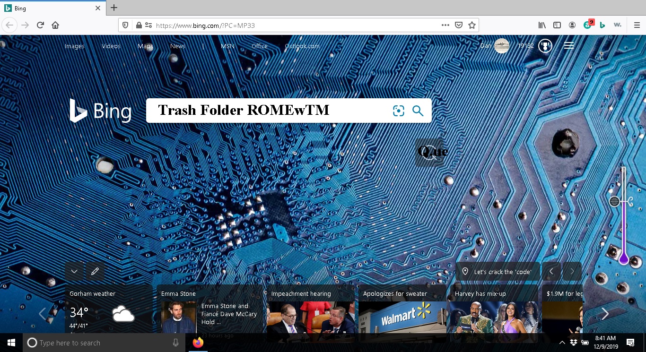Screen dimensions: 646x352
Task: Activate Cortana microphone in taskbar
Action: (176, 343)
